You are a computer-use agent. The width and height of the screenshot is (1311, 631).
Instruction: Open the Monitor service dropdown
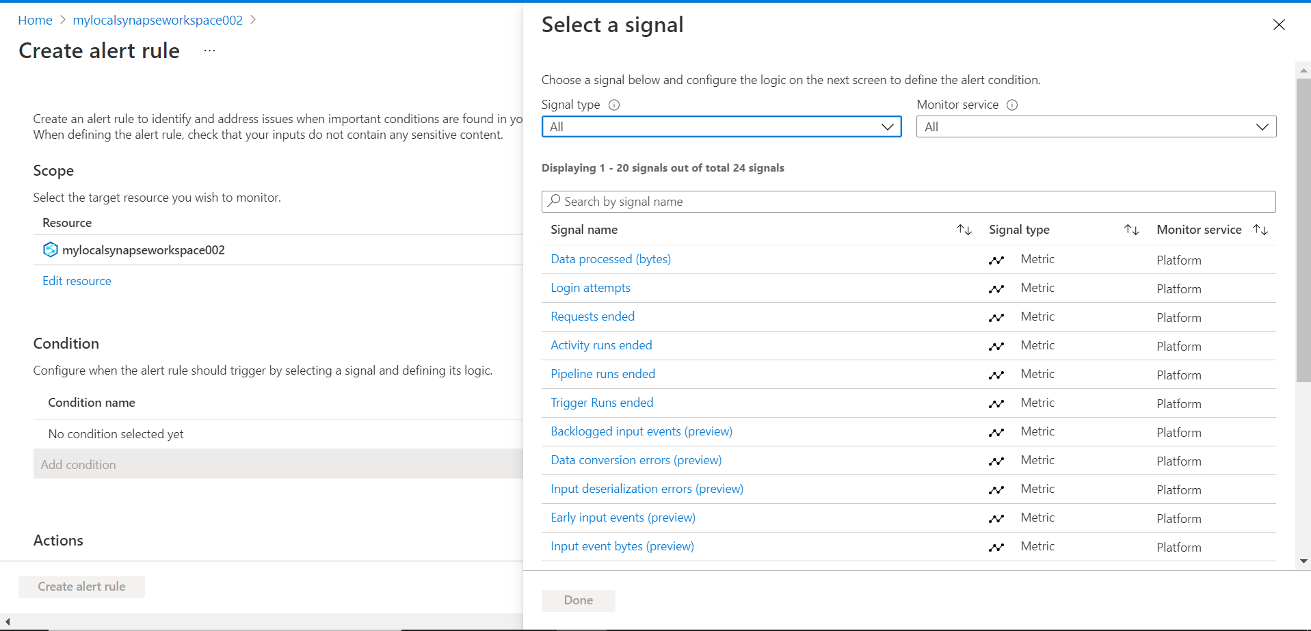click(x=1096, y=127)
